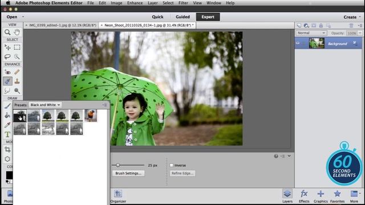Open the Layers panel flyout menu
The image size is (365, 205).
coord(360,25)
